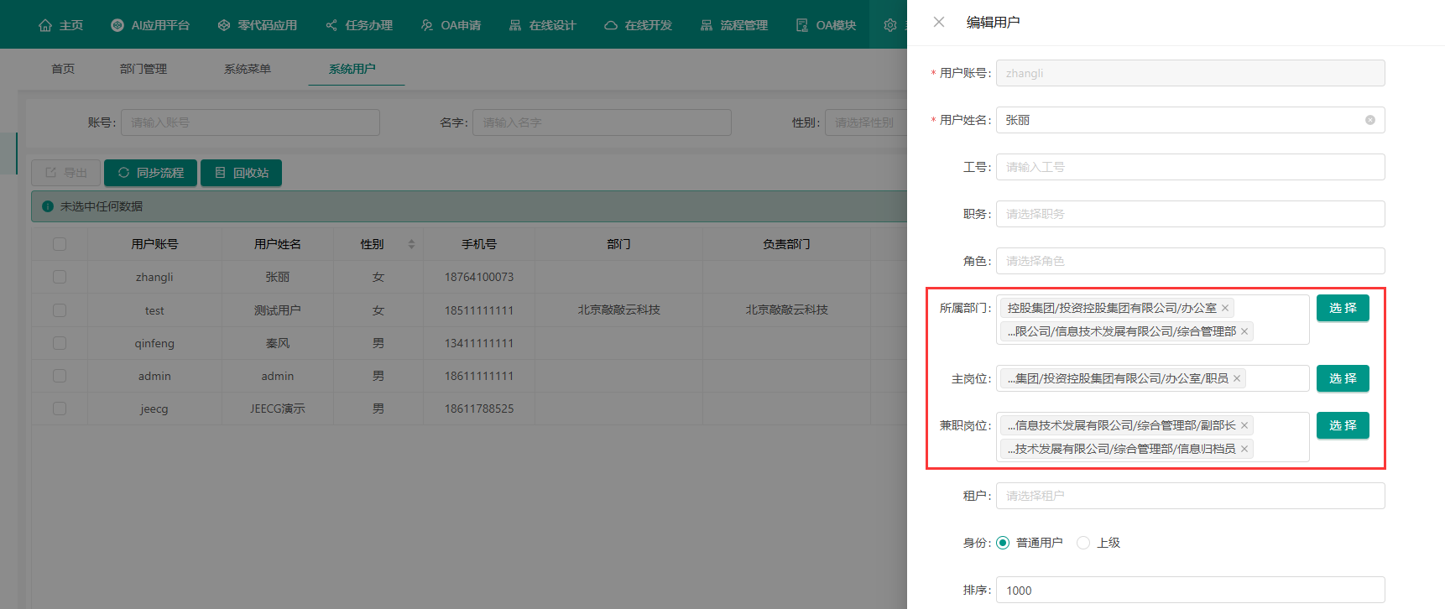
Task: Open the 职务 selection dropdown
Action: (1190, 214)
